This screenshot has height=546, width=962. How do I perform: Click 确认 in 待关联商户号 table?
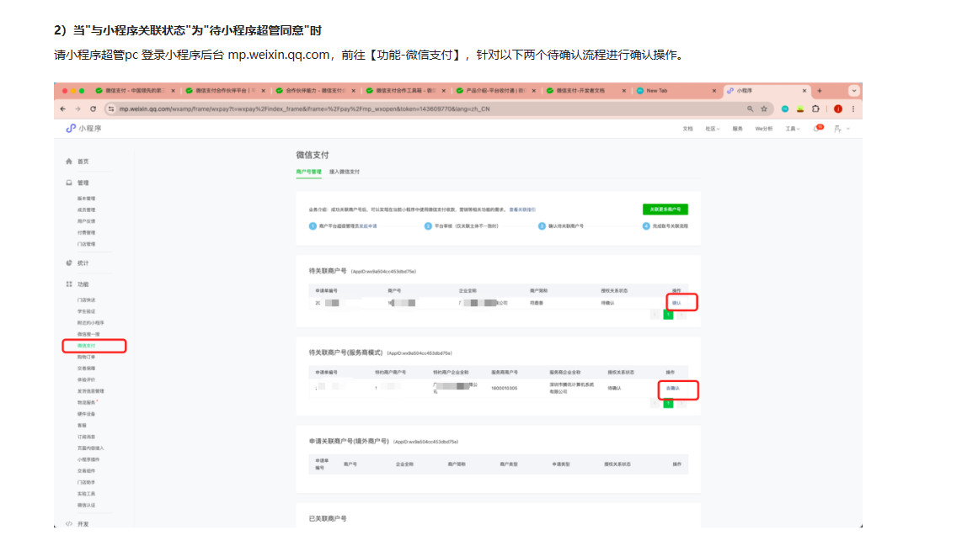point(676,303)
